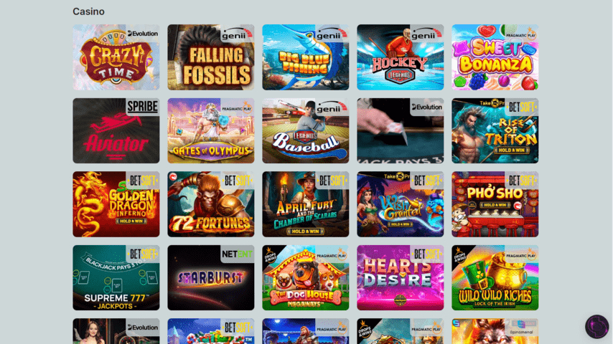The height and width of the screenshot is (344, 613).
Task: Launch the Rise of Triton game
Action: (x=495, y=131)
